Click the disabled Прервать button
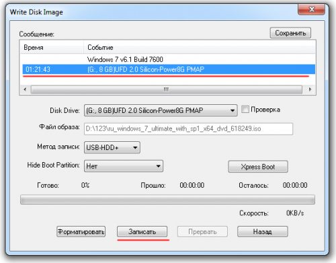Viewport: 336px width, 263px height. 202,231
